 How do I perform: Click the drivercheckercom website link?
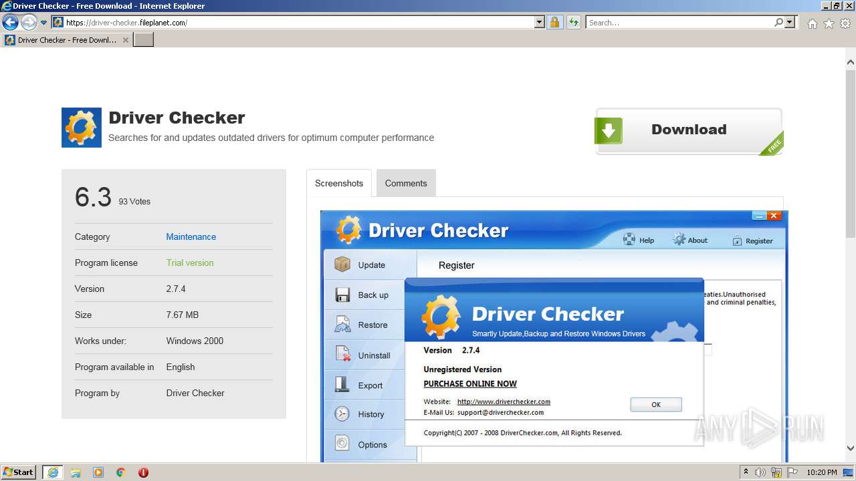pyautogui.click(x=504, y=402)
